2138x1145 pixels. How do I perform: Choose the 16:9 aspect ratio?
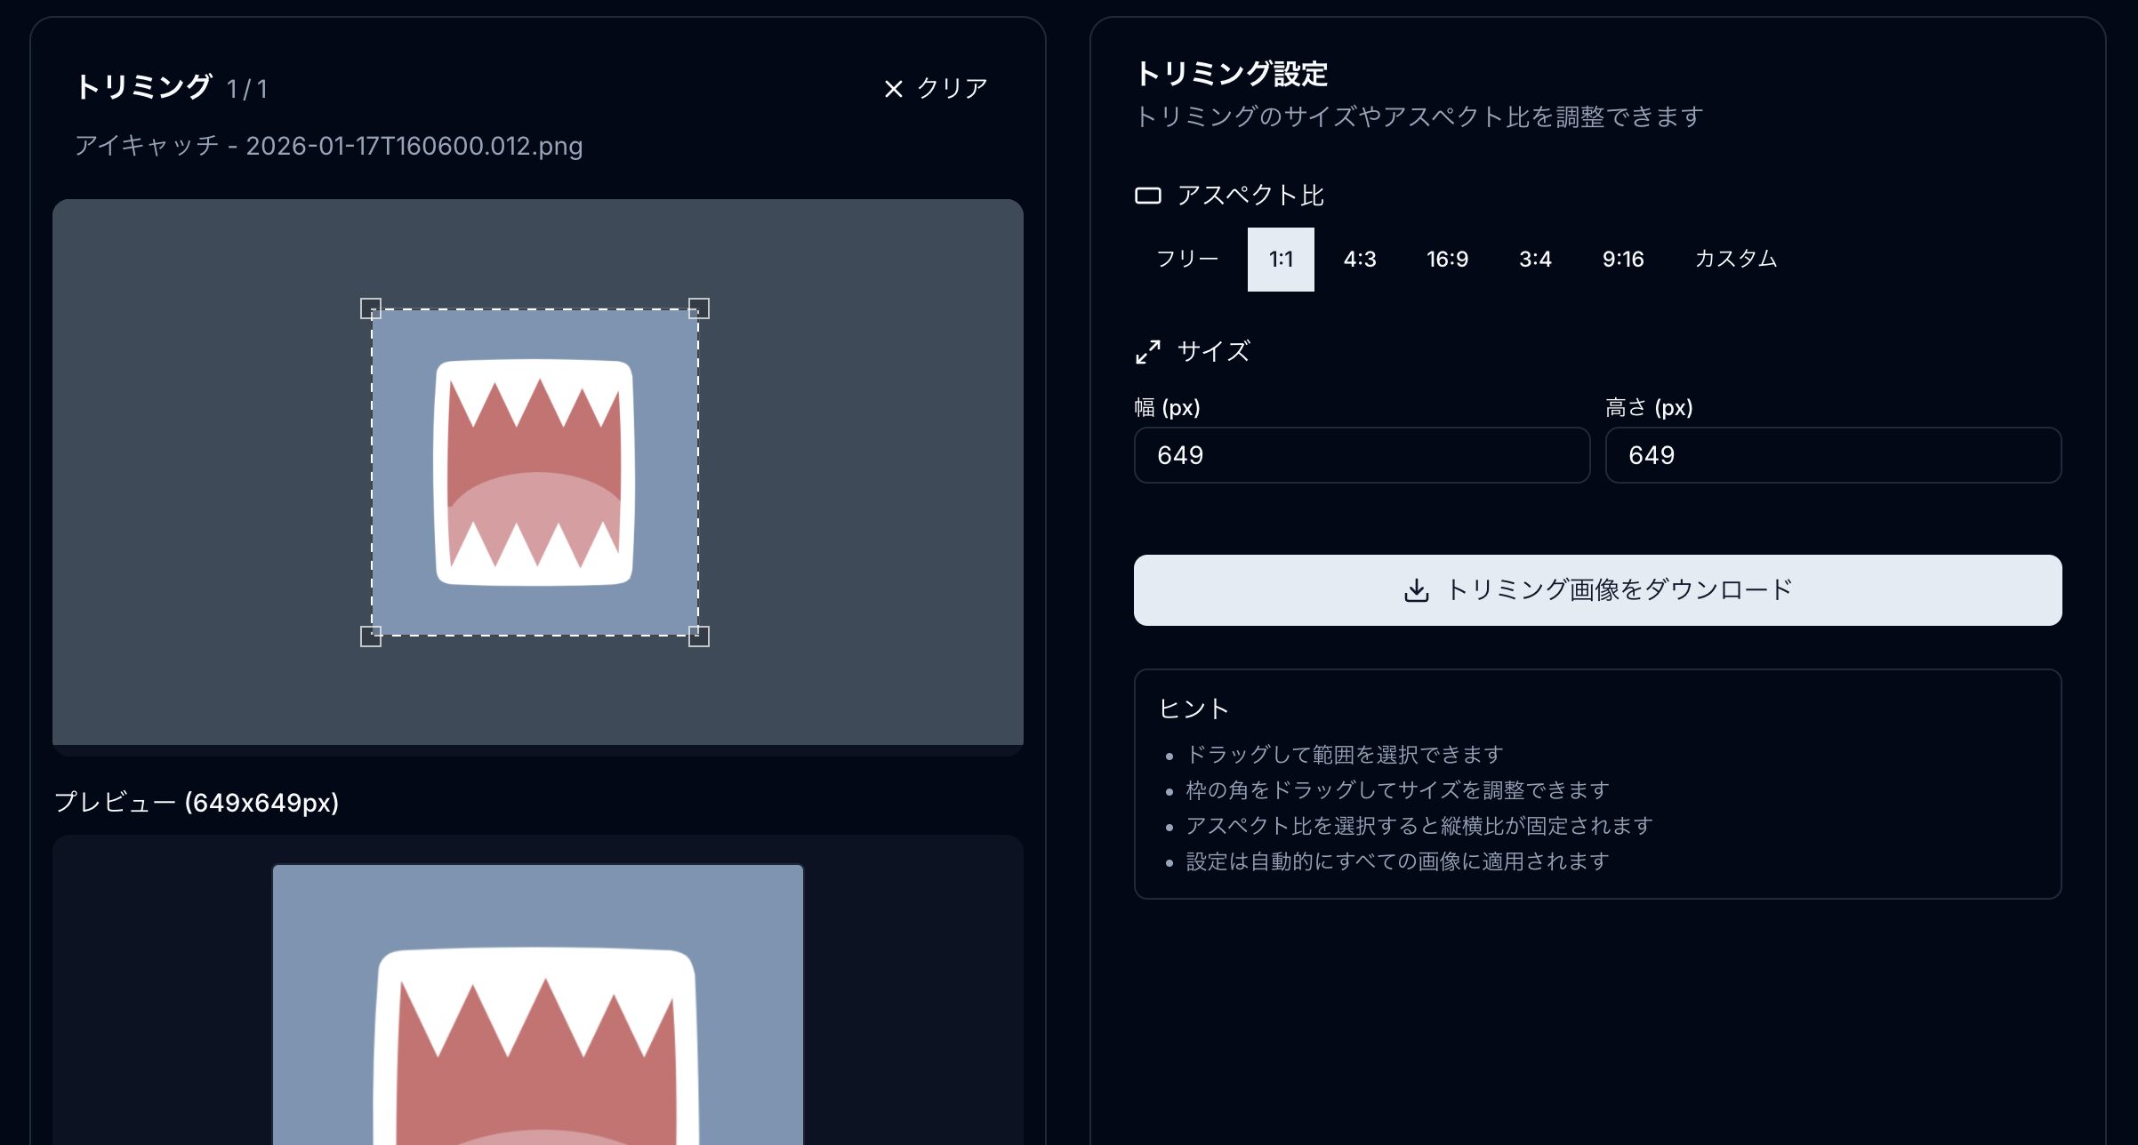[1447, 259]
